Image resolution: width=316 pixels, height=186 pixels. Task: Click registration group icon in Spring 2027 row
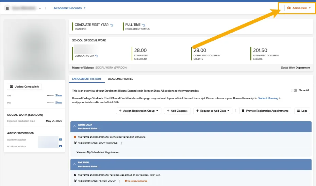pyautogui.click(x=75, y=143)
